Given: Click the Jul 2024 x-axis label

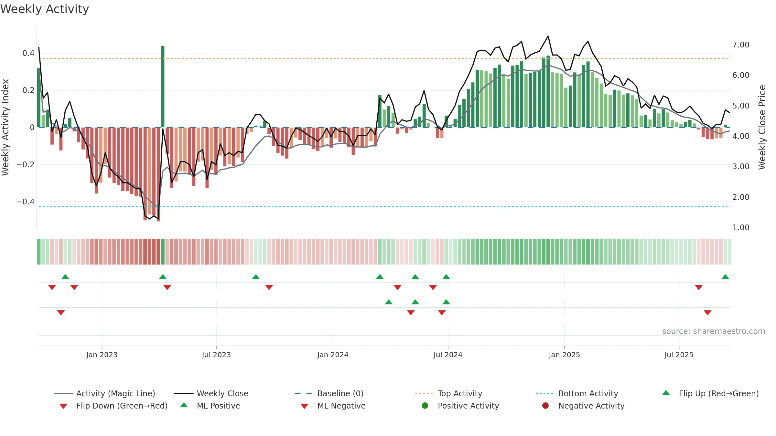Looking at the screenshot, I should click(x=448, y=355).
